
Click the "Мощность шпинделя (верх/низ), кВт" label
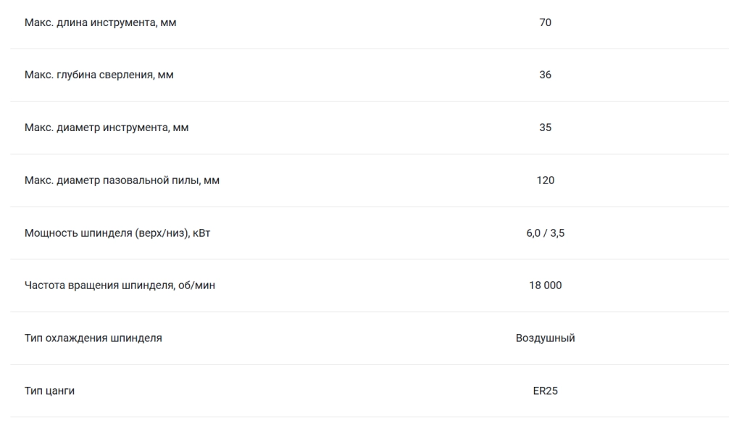[117, 233]
